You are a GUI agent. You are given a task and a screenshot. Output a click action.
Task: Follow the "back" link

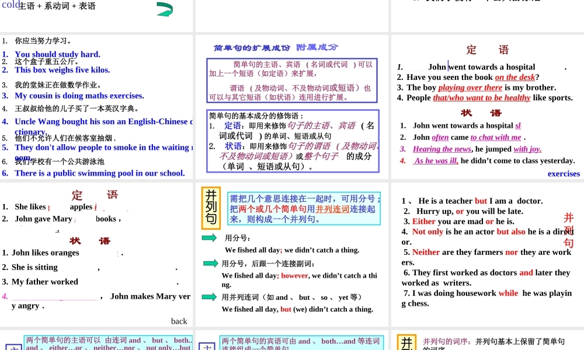(179, 321)
